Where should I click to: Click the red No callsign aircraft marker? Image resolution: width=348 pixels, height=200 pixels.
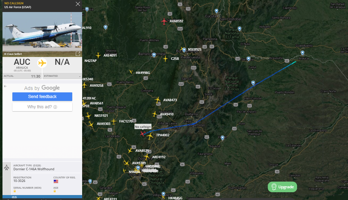[143, 133]
